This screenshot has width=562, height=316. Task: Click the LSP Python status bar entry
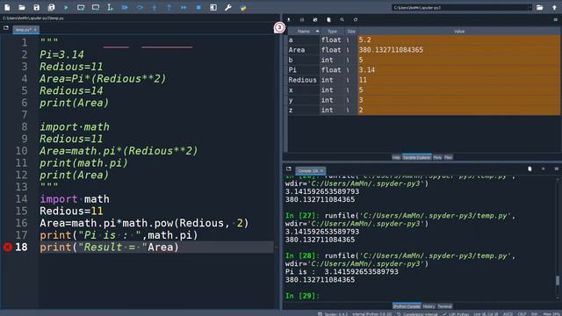(456, 314)
